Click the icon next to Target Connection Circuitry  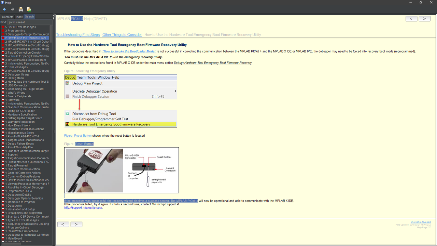pos(3,53)
